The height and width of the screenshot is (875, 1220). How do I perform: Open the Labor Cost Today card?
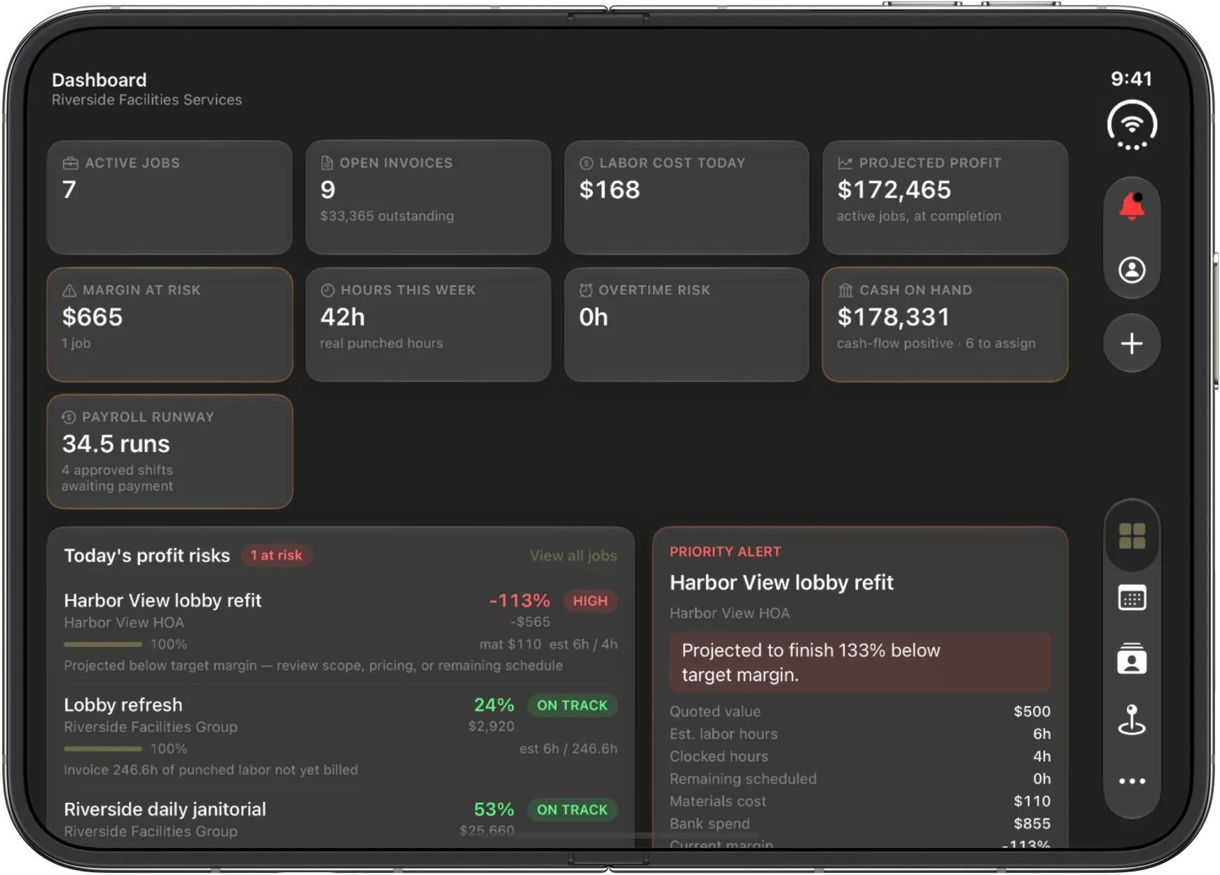pyautogui.click(x=686, y=198)
